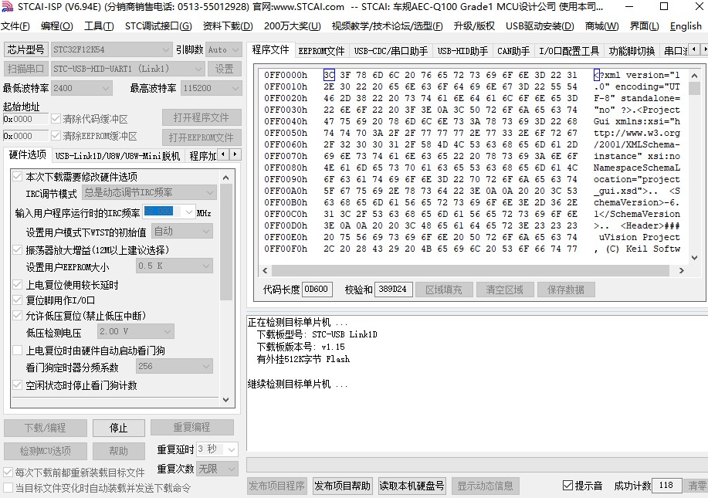The image size is (708, 498).
Task: Click the 发布项目帮助 button
Action: tap(342, 486)
